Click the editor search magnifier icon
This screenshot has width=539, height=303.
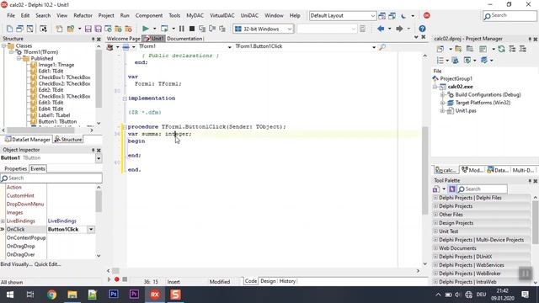click(382, 47)
